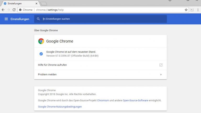Open Google Chrome-Nutzungsbedingungen link
This screenshot has height=113, width=201.
pos(60,107)
